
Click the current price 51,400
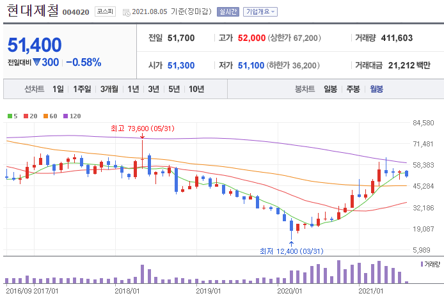coord(35,45)
